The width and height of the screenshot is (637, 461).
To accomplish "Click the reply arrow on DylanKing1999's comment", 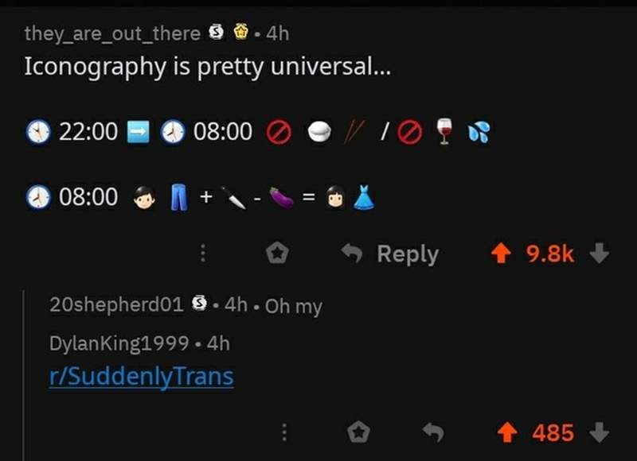I will (x=433, y=432).
